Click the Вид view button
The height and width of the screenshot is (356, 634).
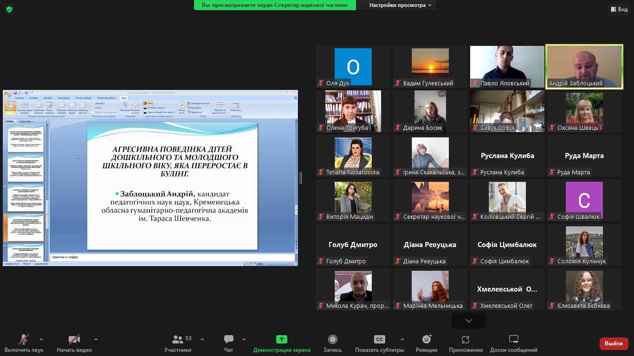pyautogui.click(x=619, y=9)
